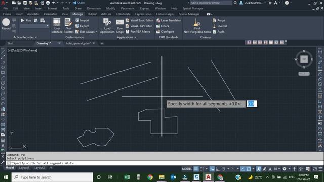Screen dimensions: 324x182
Task: Toggle annotation objects visibility
Action: point(259,169)
